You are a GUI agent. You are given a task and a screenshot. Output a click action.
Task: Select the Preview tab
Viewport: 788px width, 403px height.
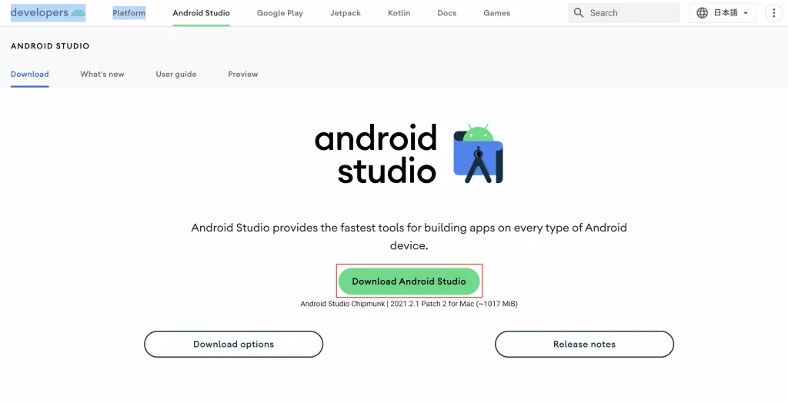point(243,75)
